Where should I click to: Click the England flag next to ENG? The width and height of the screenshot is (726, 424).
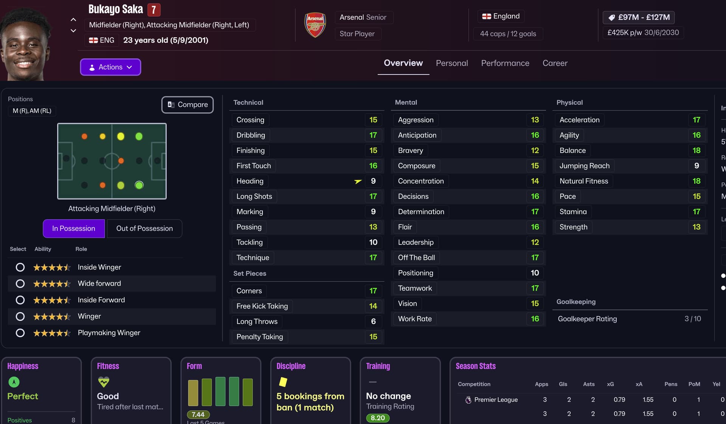pos(93,40)
